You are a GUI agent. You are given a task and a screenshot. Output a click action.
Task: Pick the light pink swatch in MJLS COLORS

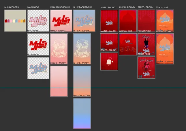(11, 21)
